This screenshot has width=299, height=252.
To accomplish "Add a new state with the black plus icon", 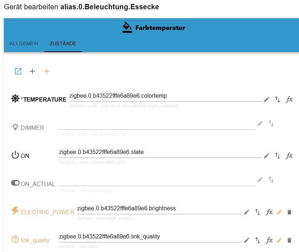I will click(32, 71).
